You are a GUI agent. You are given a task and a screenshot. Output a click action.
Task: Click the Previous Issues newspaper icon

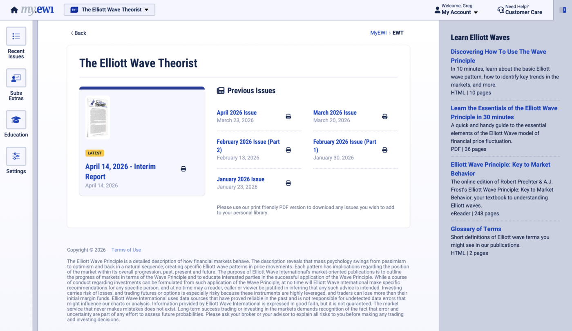[221, 91]
